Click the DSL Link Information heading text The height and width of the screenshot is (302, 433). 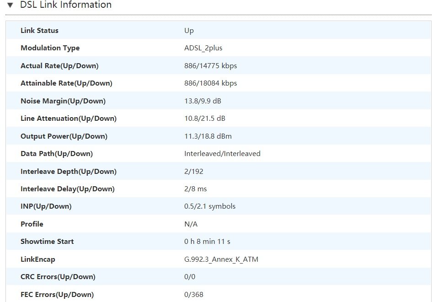point(66,5)
